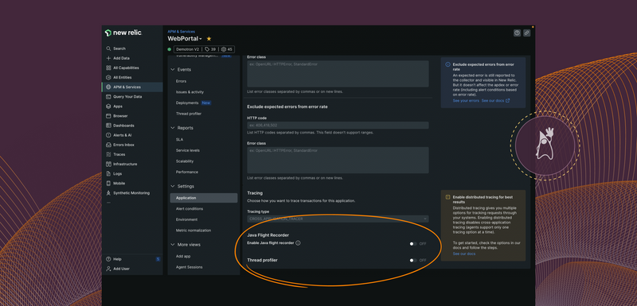
Task: Turn on the Thread profiler toggle
Action: tap(413, 260)
